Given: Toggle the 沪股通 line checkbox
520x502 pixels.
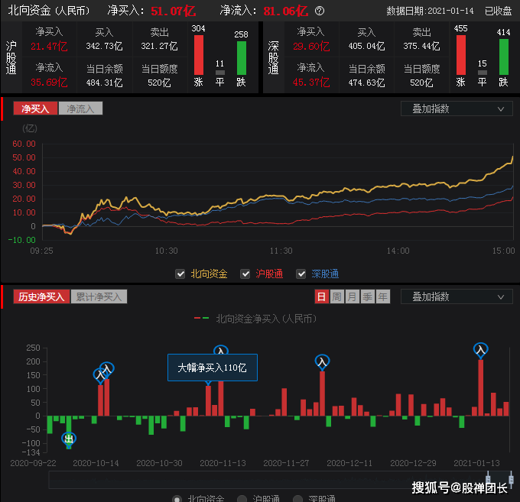Looking at the screenshot, I should coord(245,274).
